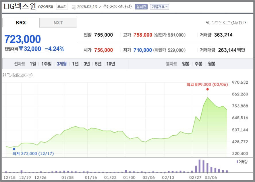
Task: Select the 1주일 line chart period
Action: [x=46, y=64]
